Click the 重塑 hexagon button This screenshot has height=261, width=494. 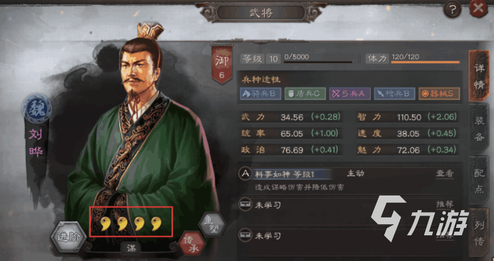(x=213, y=225)
